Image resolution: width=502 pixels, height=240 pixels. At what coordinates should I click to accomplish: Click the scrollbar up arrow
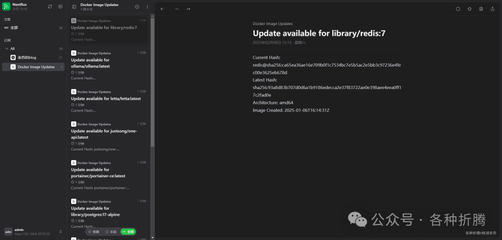pyautogui.click(x=152, y=16)
